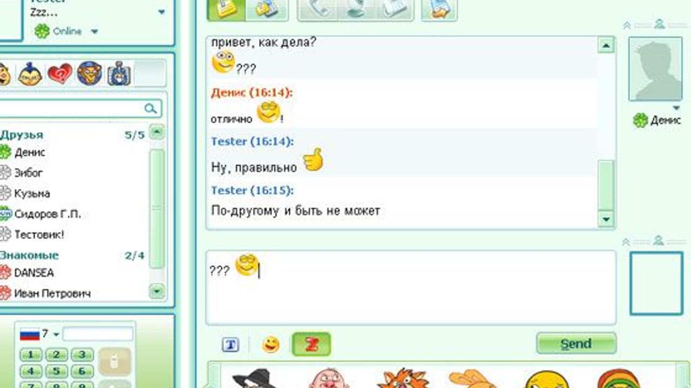Click dial pad key 4

[31, 371]
